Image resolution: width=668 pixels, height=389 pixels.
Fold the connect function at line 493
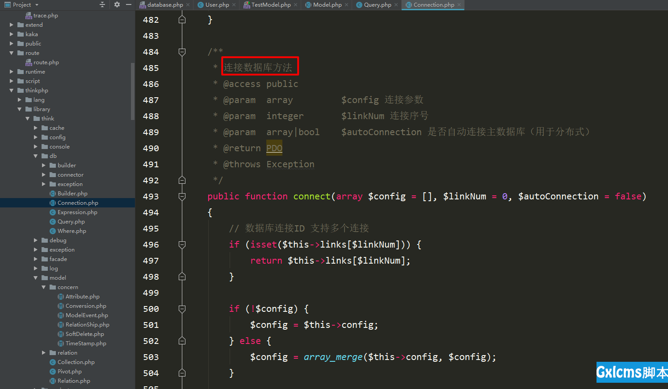point(182,197)
